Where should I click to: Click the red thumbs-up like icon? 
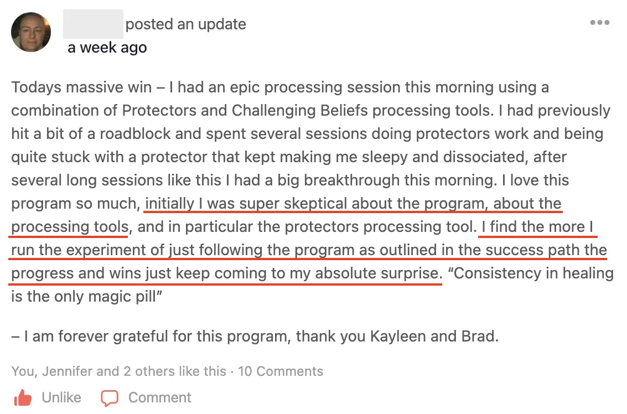click(x=22, y=397)
